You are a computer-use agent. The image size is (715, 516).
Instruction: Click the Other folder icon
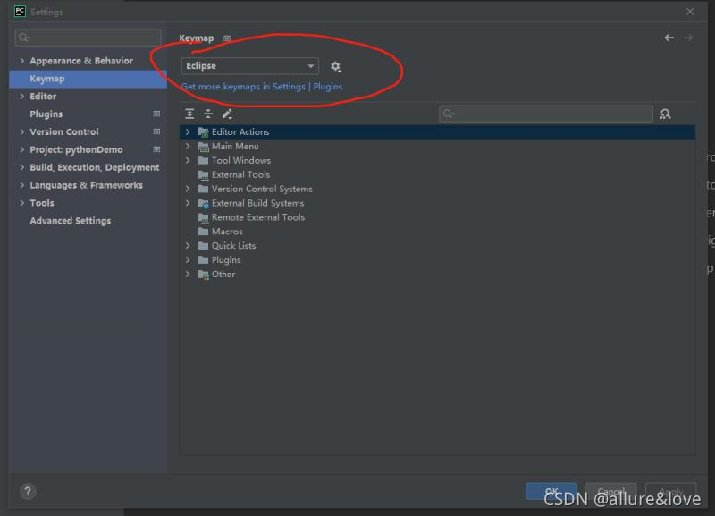(x=204, y=275)
